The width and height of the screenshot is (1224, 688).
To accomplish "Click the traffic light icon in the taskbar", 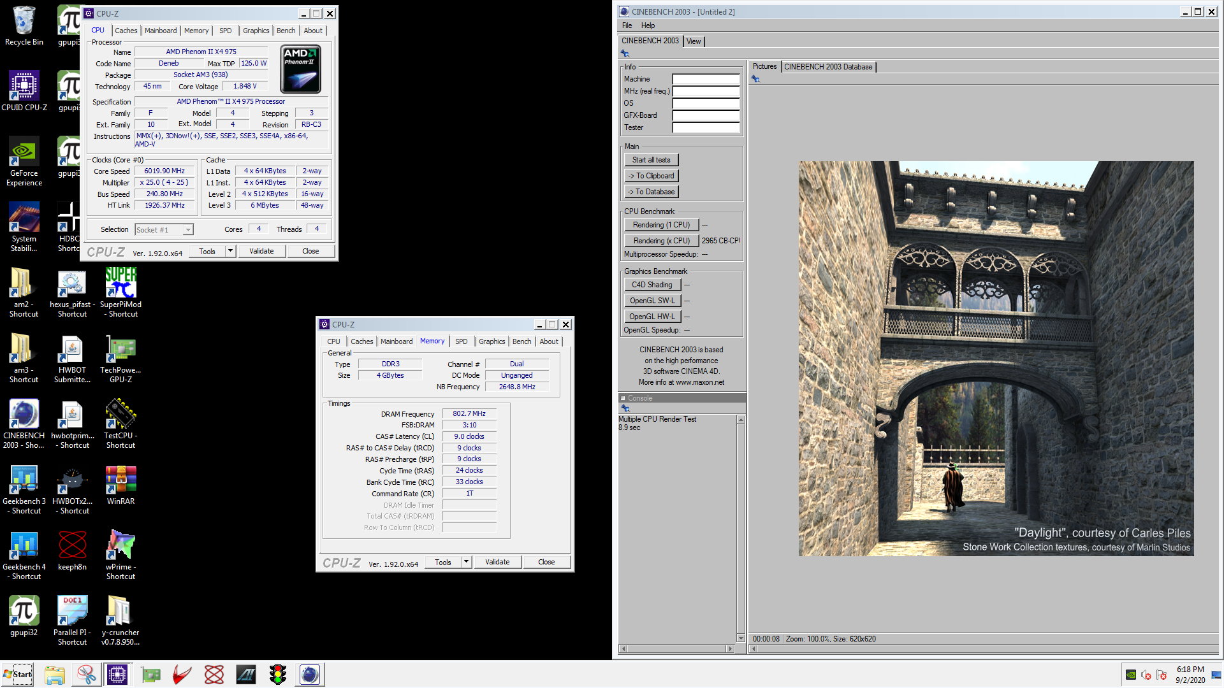I will [278, 674].
